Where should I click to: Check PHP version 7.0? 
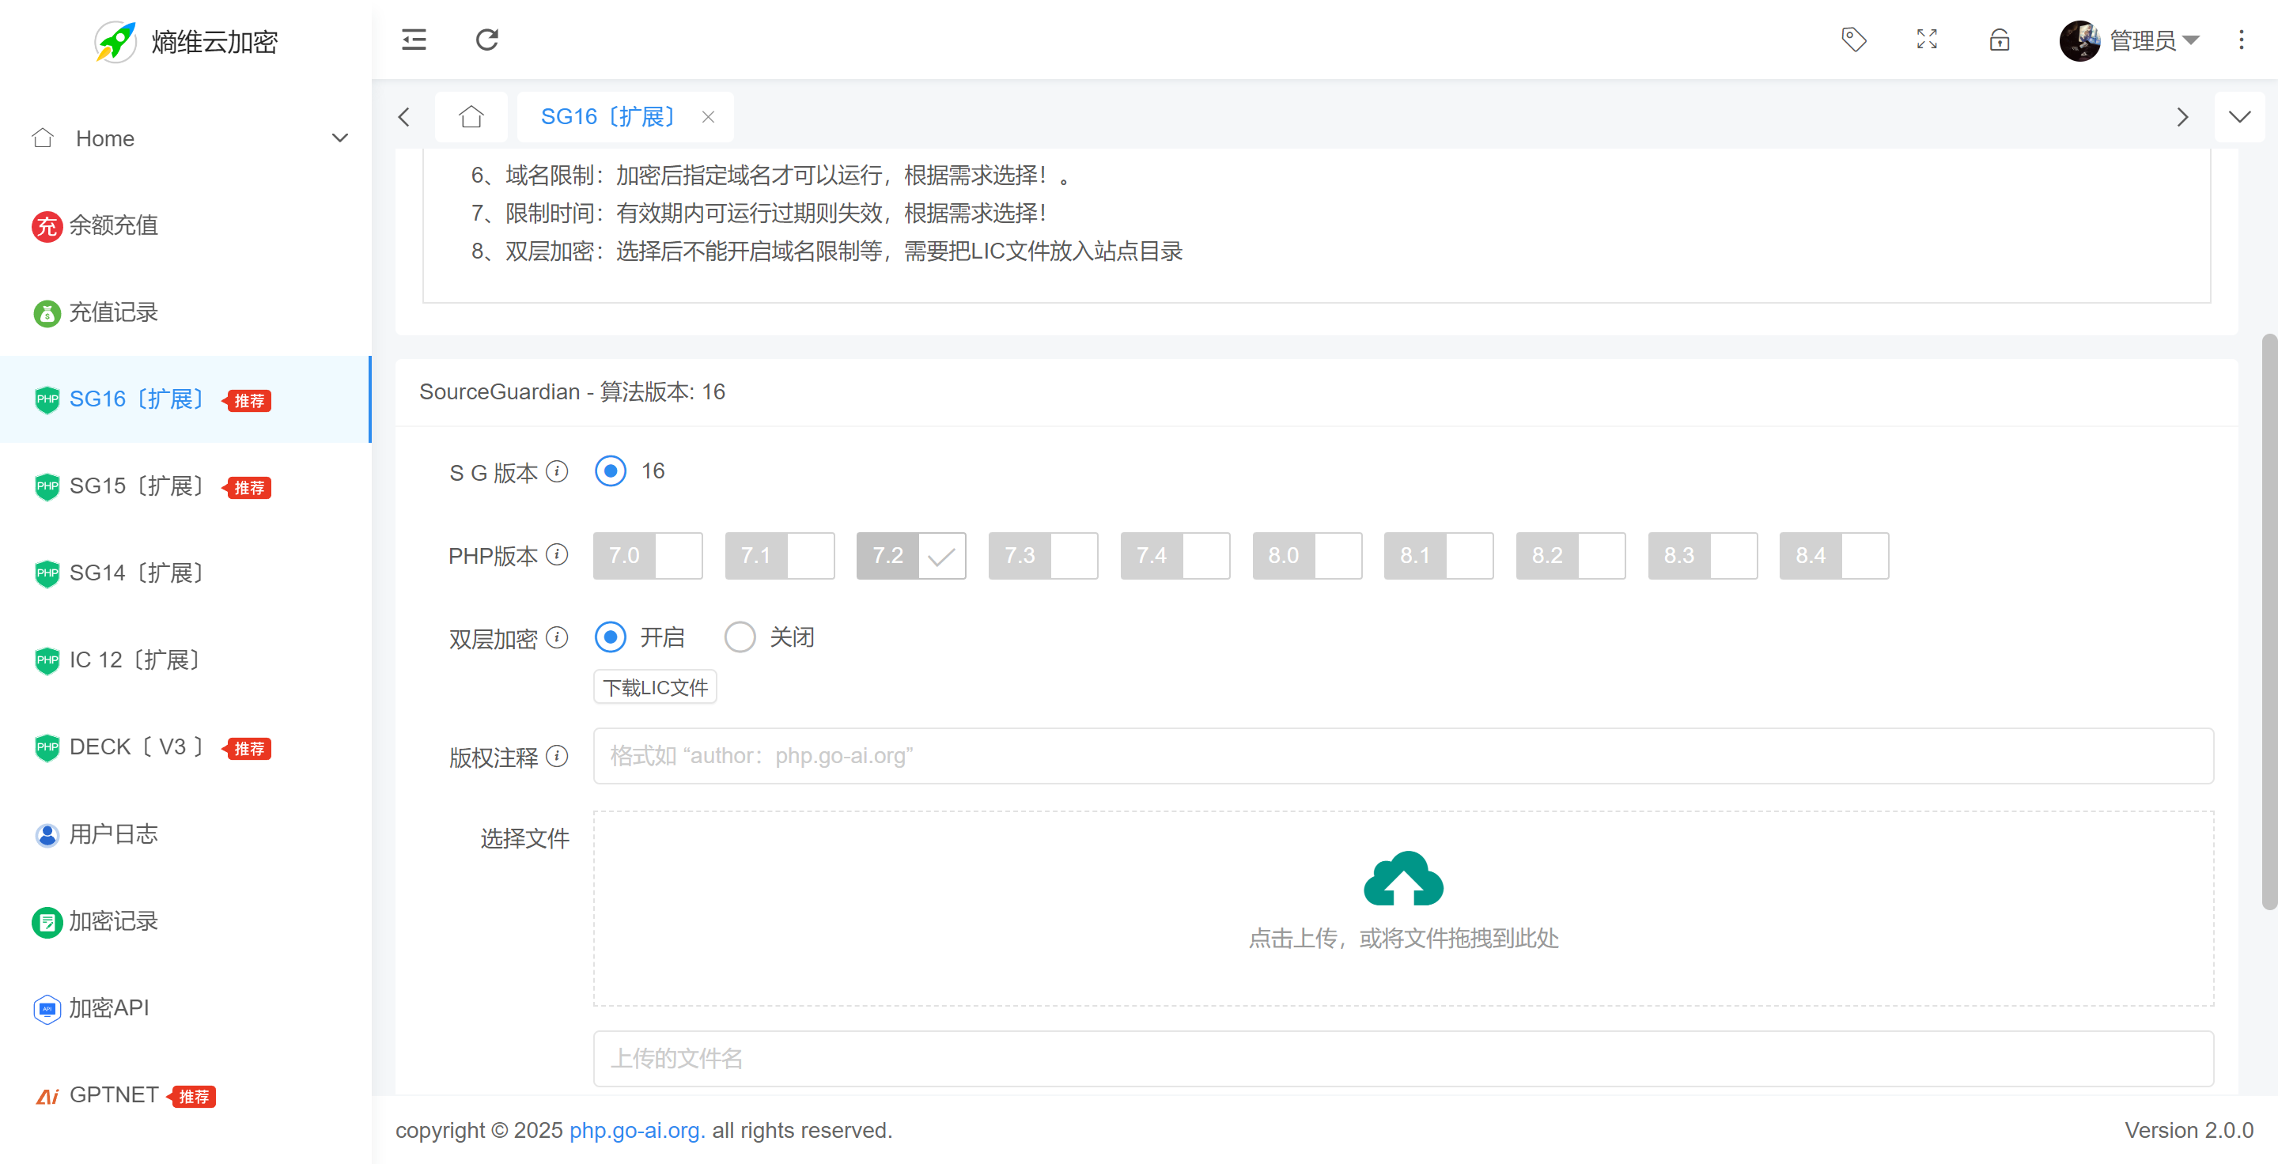647,555
